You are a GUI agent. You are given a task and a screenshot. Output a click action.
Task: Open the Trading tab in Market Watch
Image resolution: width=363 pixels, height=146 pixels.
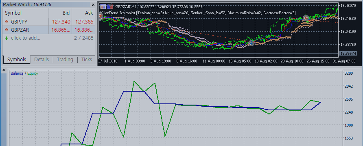point(65,60)
